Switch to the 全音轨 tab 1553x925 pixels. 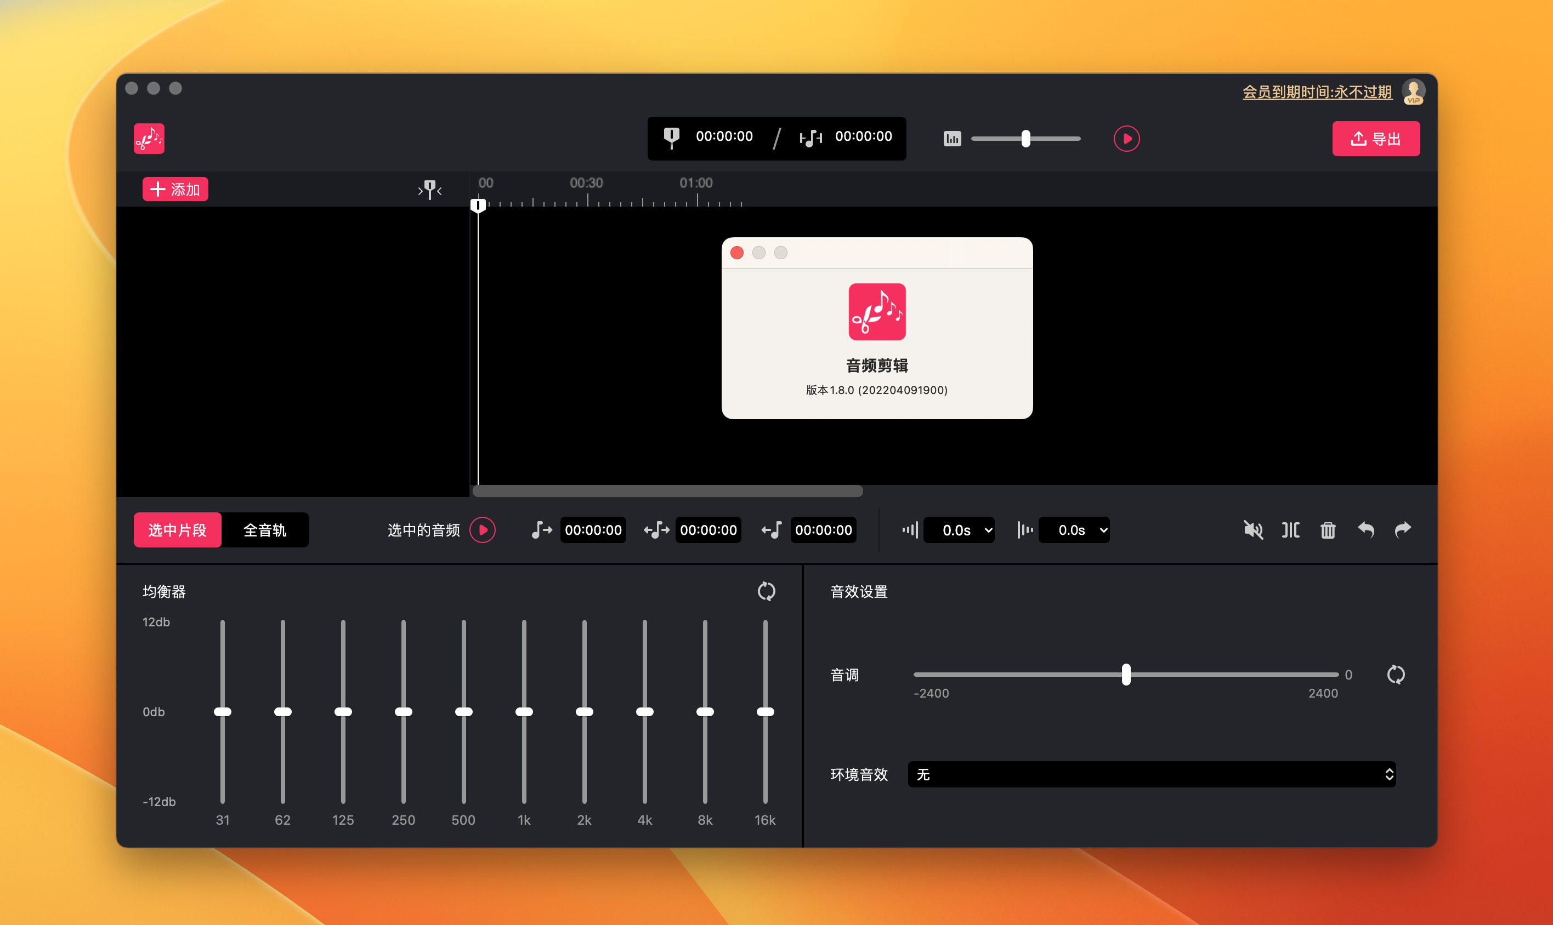265,530
